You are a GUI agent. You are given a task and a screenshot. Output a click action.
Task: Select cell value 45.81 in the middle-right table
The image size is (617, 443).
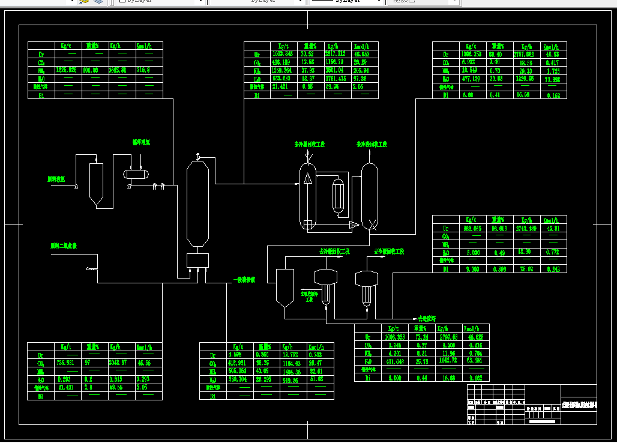(x=553, y=229)
